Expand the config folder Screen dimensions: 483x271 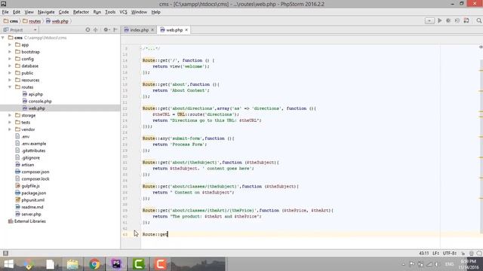10,59
